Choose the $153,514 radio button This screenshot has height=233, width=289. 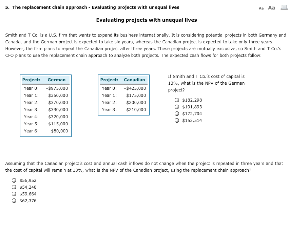pos(177,121)
